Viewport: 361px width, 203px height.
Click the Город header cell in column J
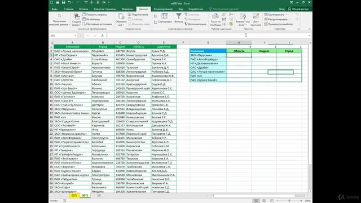pyautogui.click(x=289, y=51)
